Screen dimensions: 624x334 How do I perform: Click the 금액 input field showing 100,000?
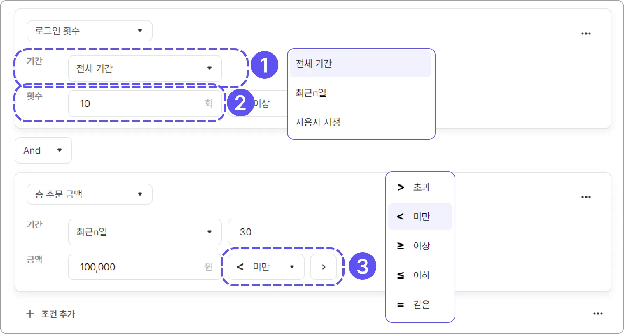[140, 267]
